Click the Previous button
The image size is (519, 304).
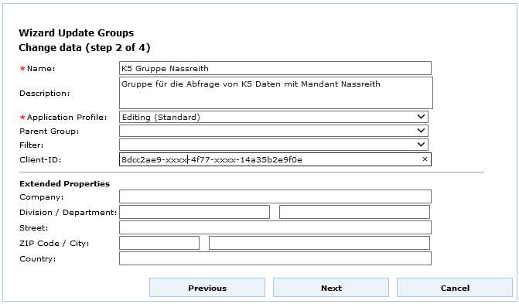tap(207, 288)
